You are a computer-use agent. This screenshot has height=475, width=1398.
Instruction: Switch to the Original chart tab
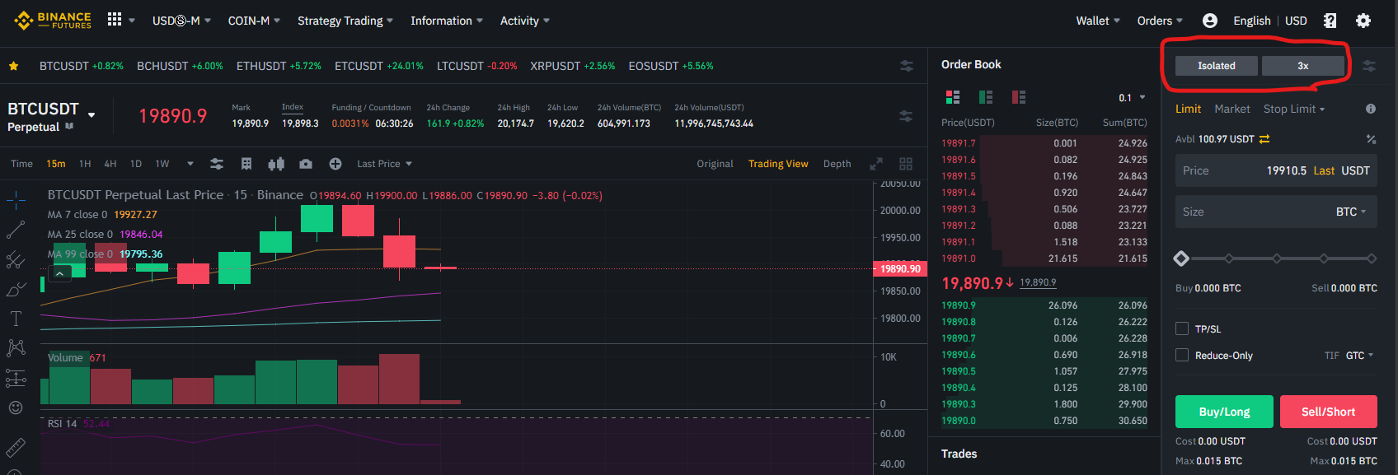click(715, 164)
